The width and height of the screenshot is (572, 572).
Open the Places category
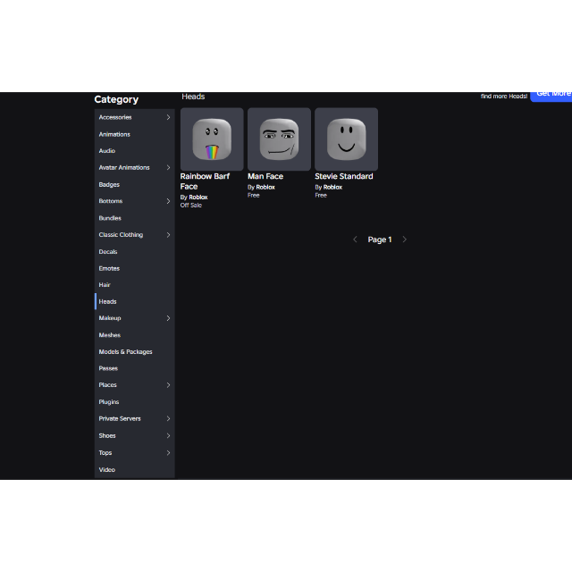(x=135, y=385)
